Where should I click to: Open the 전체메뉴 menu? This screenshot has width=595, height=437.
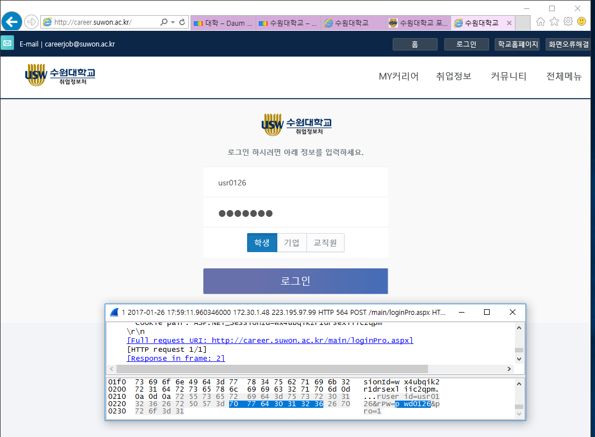tap(564, 76)
